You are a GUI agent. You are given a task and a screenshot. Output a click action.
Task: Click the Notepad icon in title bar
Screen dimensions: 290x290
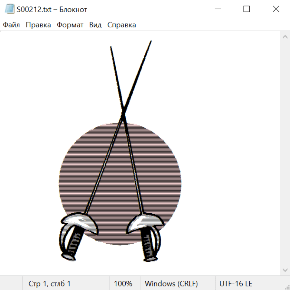(10, 9)
